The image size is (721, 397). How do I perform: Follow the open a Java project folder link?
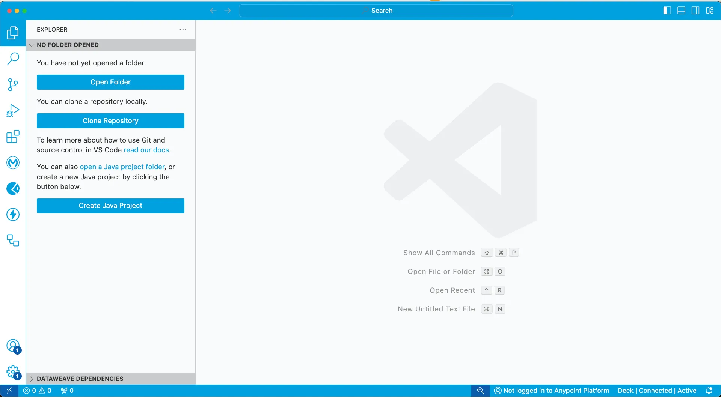122,167
